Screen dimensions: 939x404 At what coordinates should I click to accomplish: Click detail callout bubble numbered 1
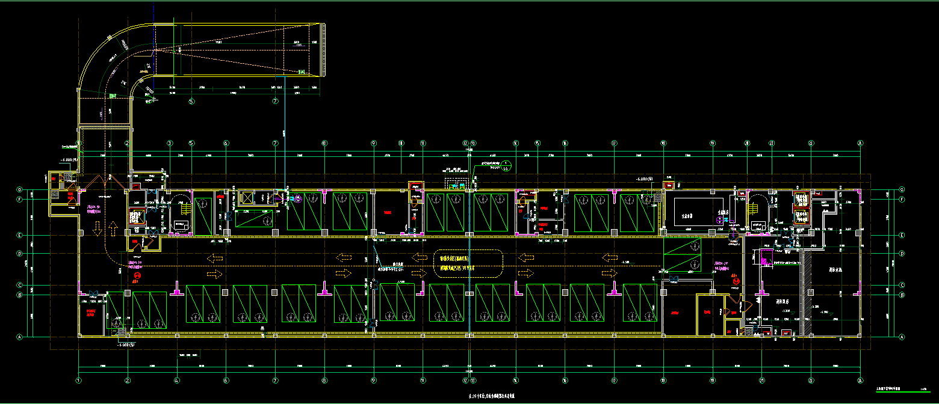coord(506,164)
